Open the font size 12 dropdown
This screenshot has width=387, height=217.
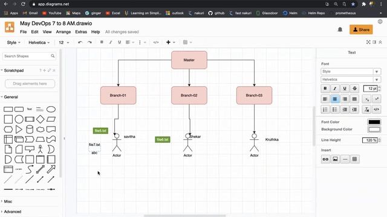pos(64,42)
